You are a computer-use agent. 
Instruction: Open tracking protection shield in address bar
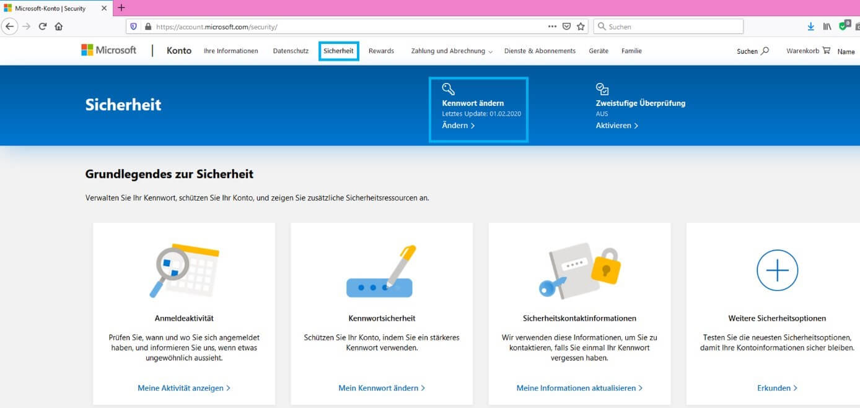point(134,27)
